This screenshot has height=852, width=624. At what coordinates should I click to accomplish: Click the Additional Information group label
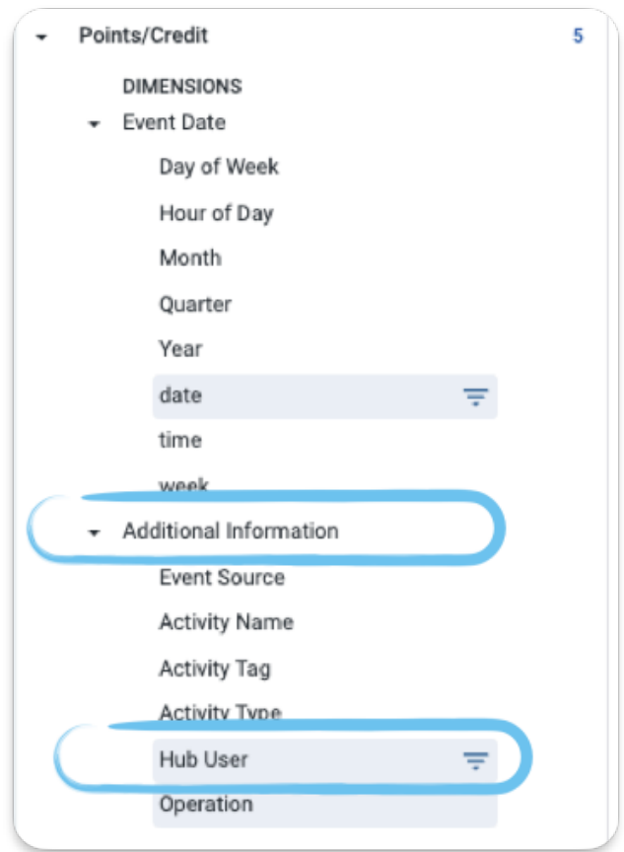231,531
